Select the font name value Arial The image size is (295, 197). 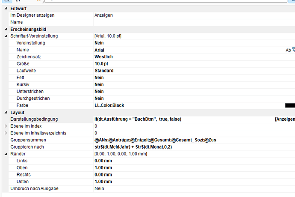(x=99, y=50)
